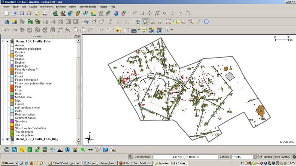The image size is (296, 166).
Task: Click the IGNF:LAMB2 projection status button
Action: click(283, 157)
